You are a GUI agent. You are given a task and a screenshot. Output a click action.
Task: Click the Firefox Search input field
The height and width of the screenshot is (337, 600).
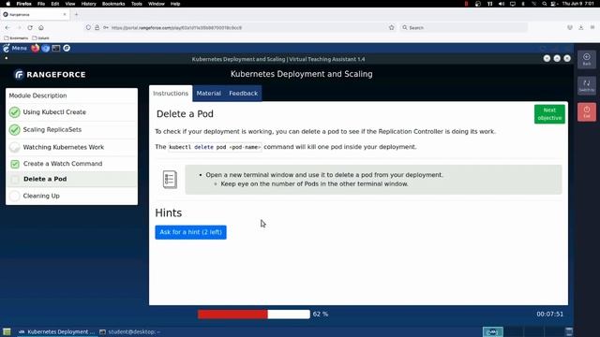click(x=464, y=27)
